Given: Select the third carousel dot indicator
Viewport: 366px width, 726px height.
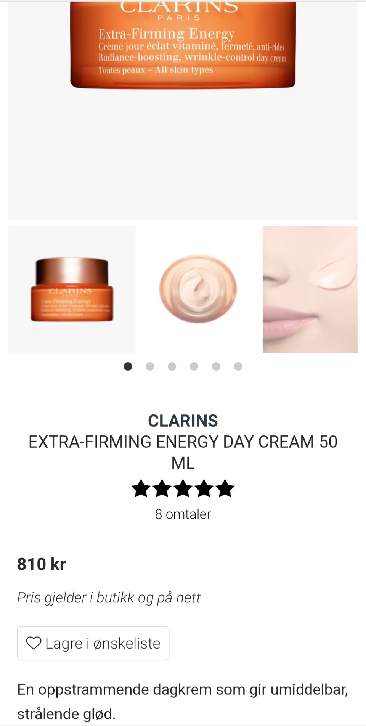Looking at the screenshot, I should coord(172,366).
